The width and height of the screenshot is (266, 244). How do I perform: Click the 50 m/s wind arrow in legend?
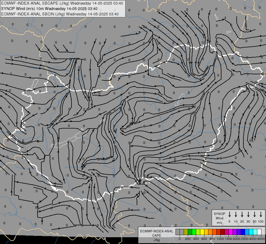click(x=255, y=214)
